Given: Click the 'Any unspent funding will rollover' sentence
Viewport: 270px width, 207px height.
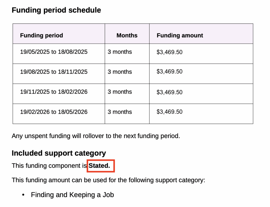Looking at the screenshot, I should pos(96,136).
